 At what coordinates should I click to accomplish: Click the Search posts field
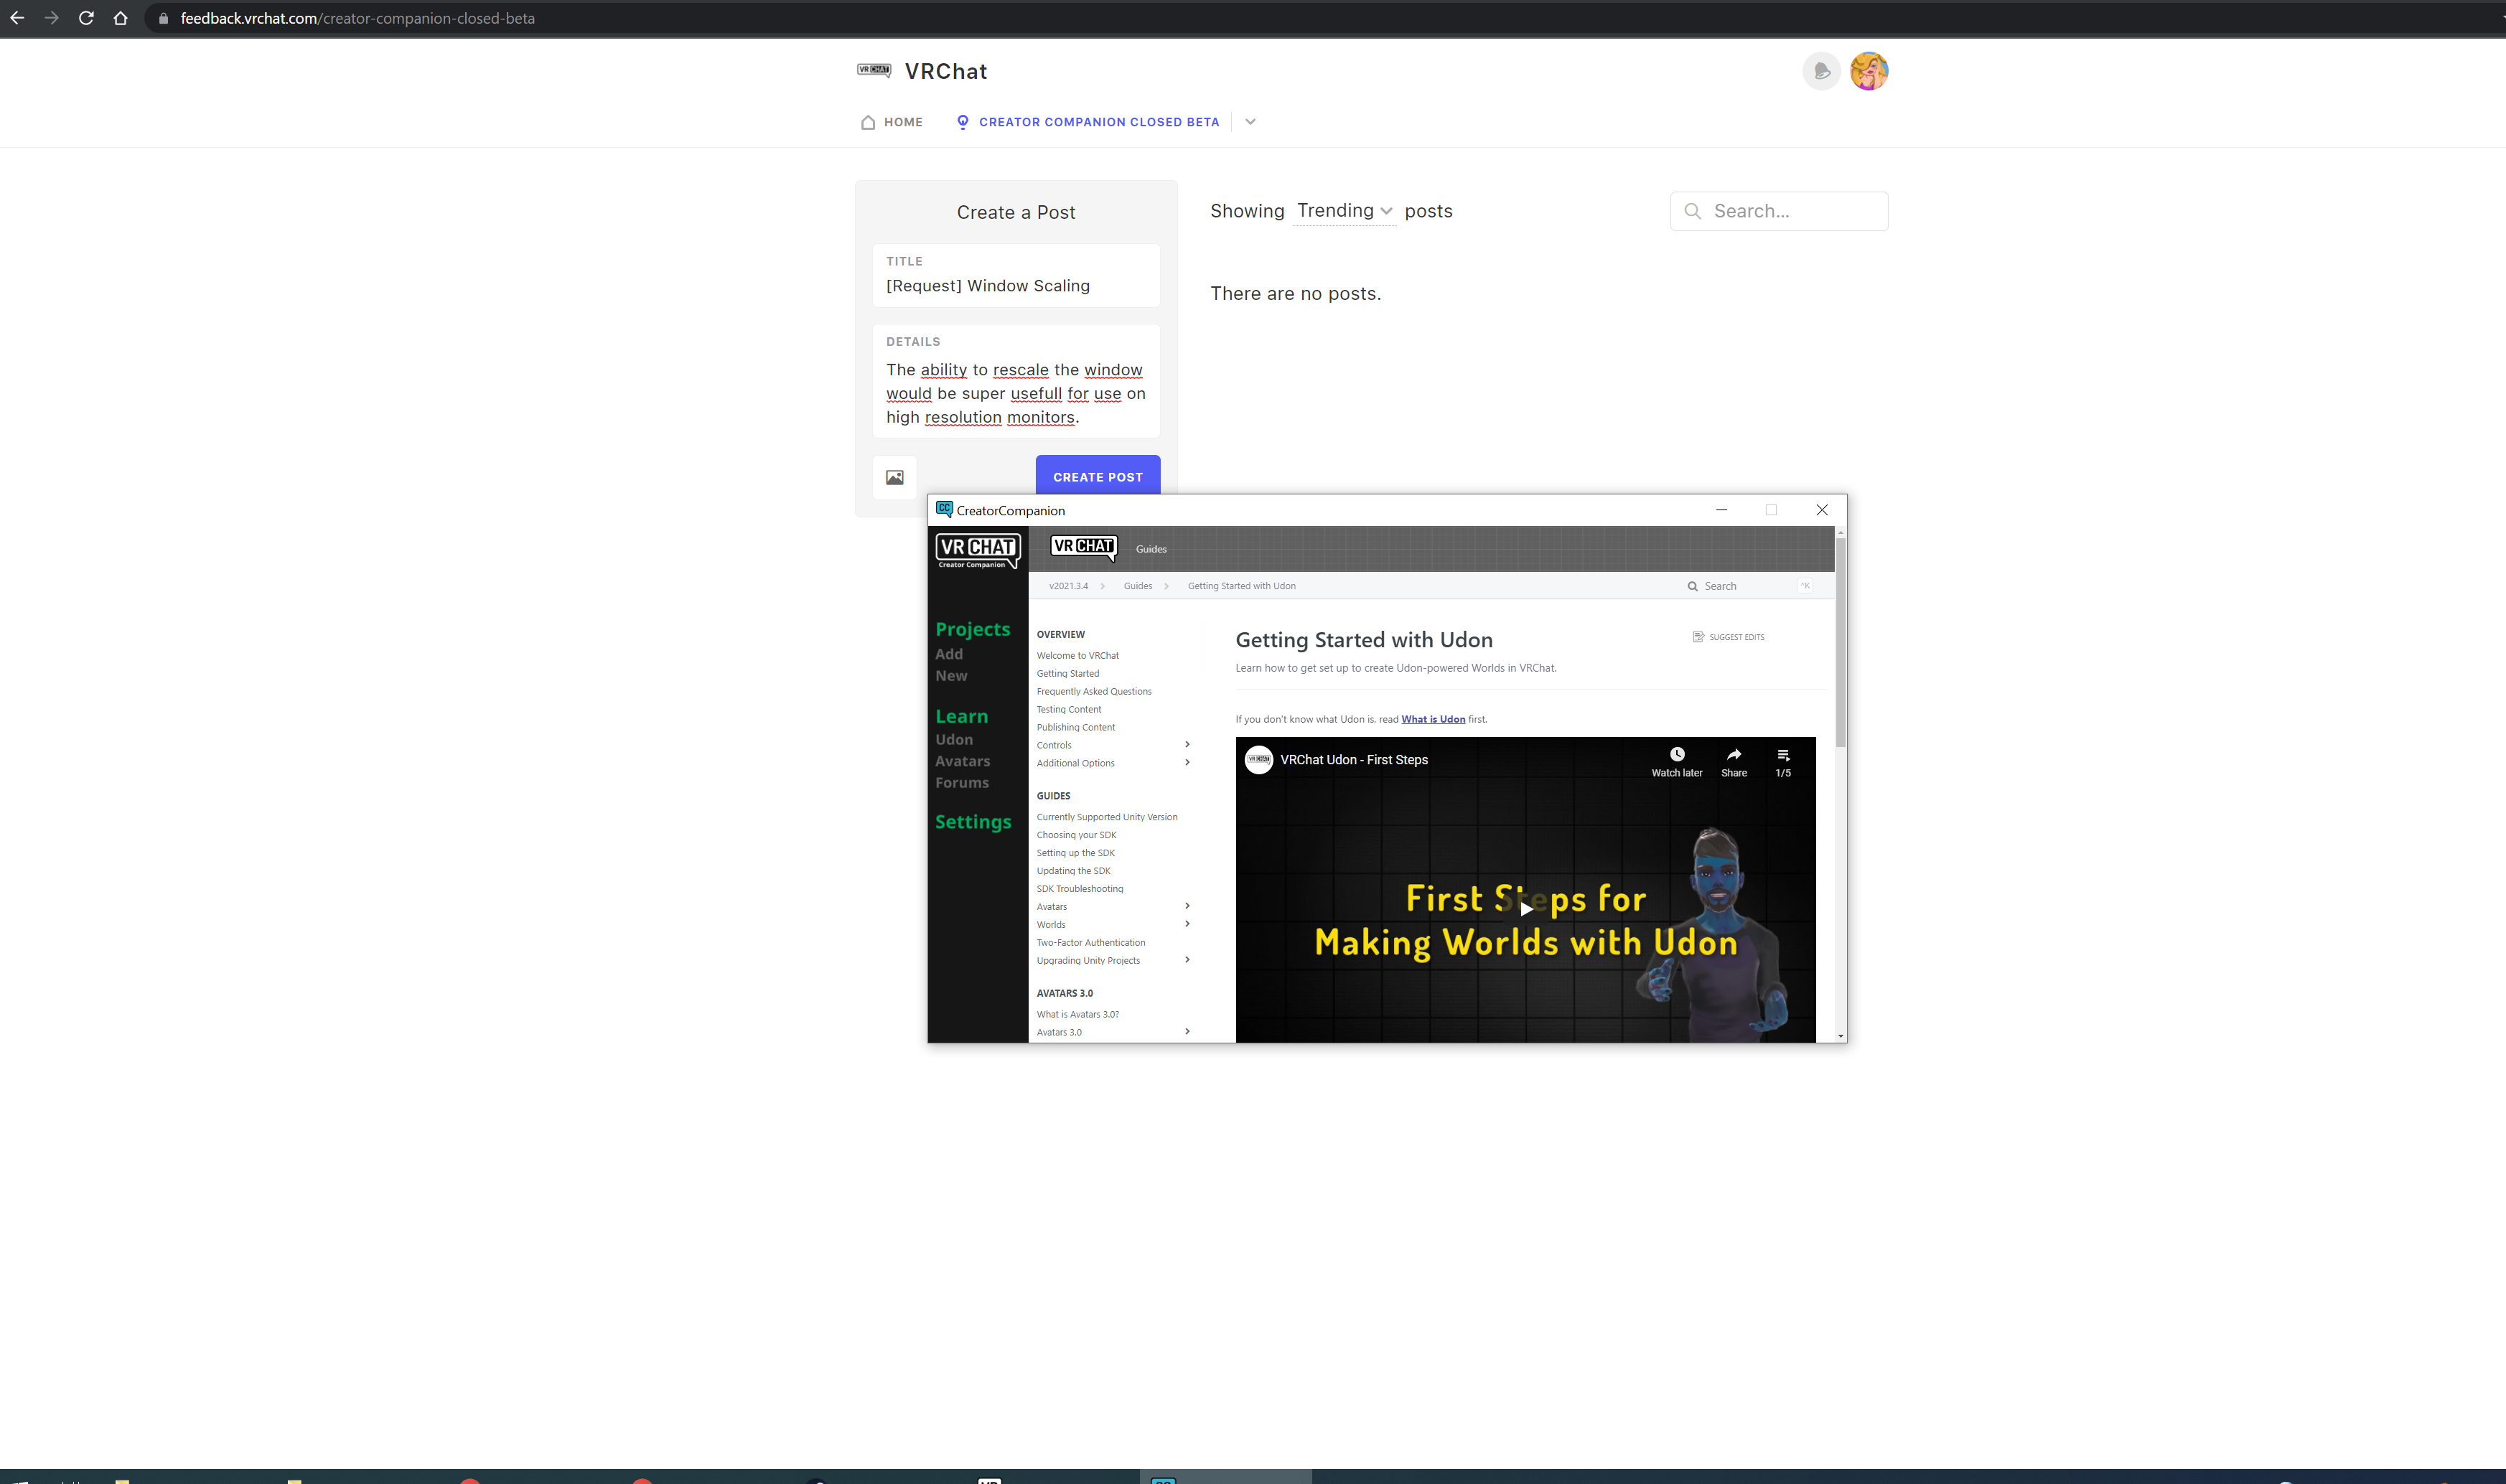[1779, 211]
